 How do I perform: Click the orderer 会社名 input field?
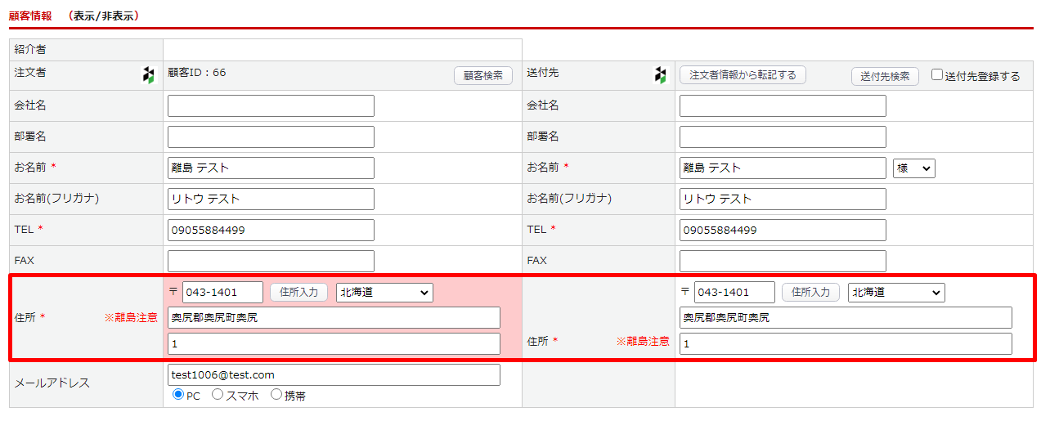click(271, 106)
